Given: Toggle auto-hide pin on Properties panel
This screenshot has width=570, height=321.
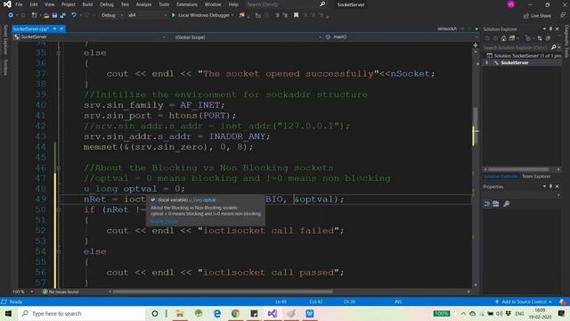Looking at the screenshot, I should pos(550,186).
